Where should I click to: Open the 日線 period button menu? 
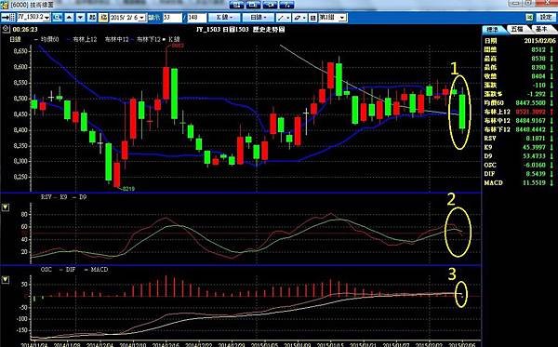(x=259, y=17)
